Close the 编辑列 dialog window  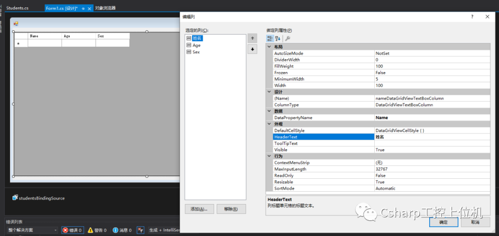coord(487,17)
